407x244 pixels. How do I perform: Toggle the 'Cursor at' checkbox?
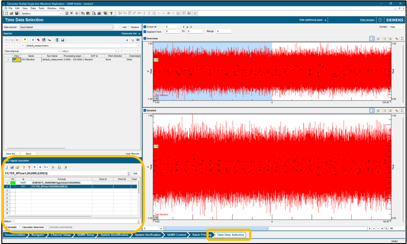[145, 27]
